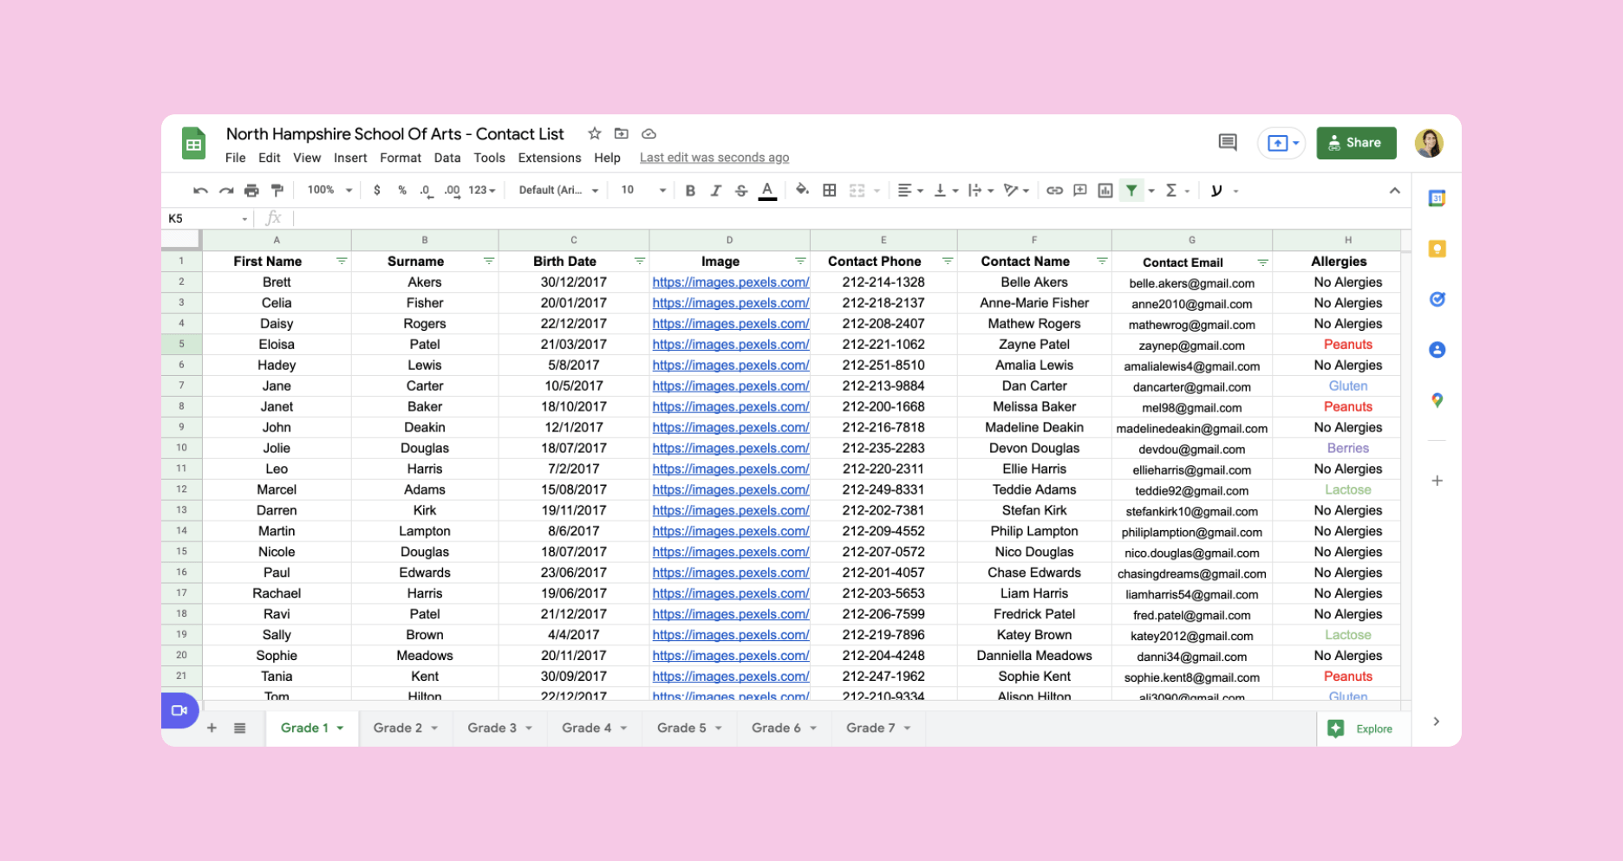Print the spreadsheet using the printer icon
Screen dimensions: 1623x861
pos(251,191)
